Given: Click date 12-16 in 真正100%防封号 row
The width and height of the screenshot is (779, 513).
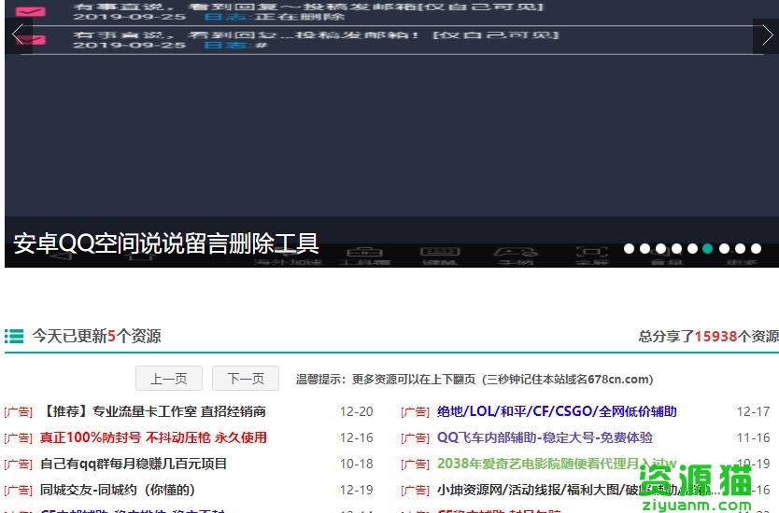Looking at the screenshot, I should tap(356, 438).
